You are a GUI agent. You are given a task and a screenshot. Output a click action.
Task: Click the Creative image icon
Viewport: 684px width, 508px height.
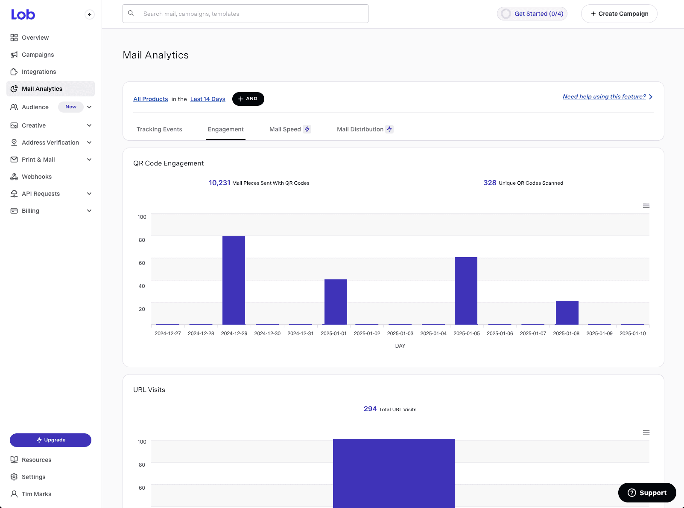[x=14, y=125]
